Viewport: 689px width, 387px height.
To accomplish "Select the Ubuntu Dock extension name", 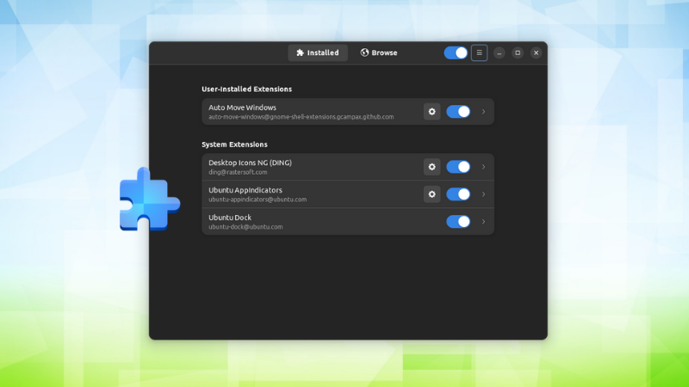I will 230,218.
